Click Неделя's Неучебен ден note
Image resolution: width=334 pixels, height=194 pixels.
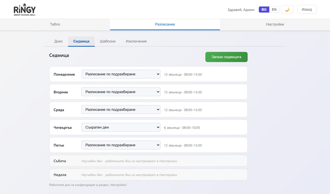(x=129, y=175)
